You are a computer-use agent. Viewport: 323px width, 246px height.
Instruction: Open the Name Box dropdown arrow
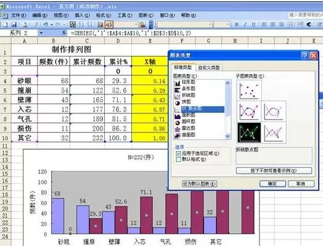(x=41, y=33)
